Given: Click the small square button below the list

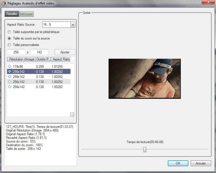Looking at the screenshot, I should tap(72, 115).
